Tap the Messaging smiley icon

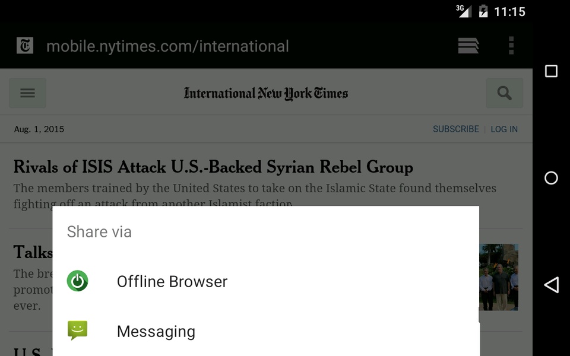tap(77, 330)
